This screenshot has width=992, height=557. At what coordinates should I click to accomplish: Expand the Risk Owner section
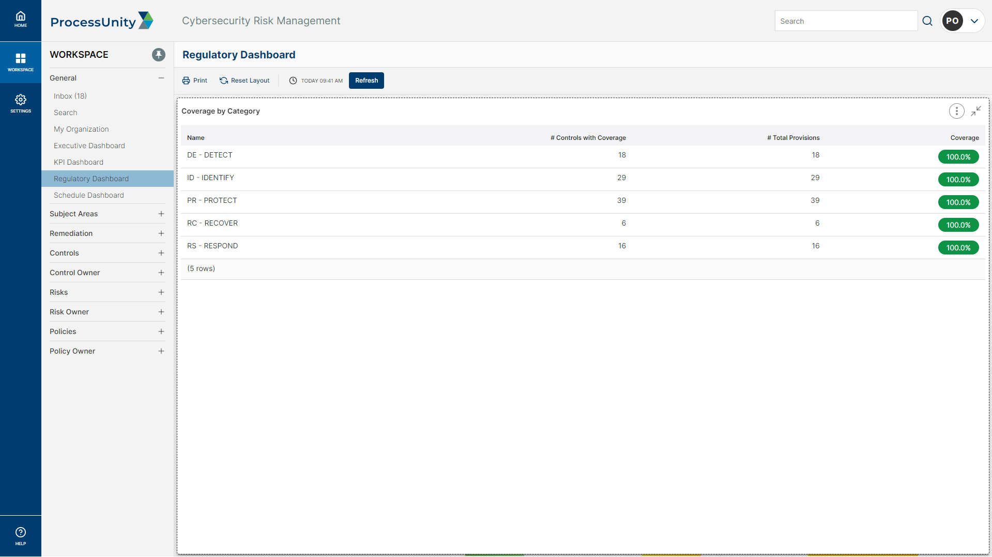(x=161, y=312)
